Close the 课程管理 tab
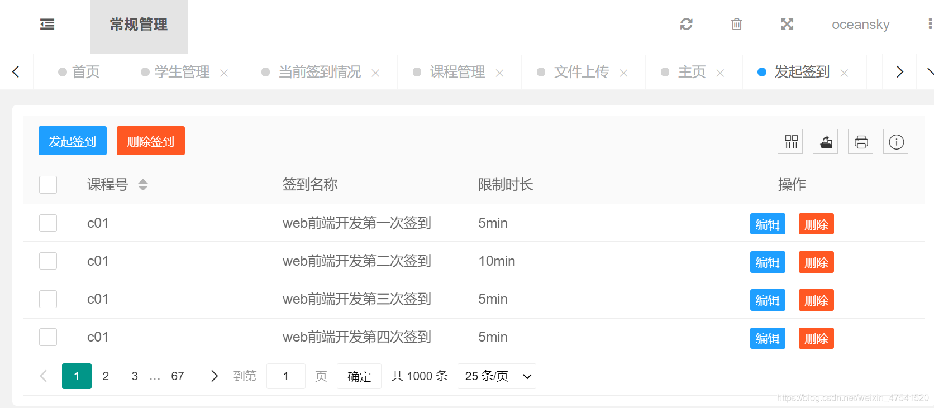 click(499, 73)
